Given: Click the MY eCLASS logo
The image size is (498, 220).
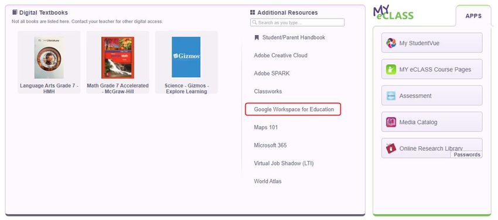Looking at the screenshot, I should pos(393,13).
